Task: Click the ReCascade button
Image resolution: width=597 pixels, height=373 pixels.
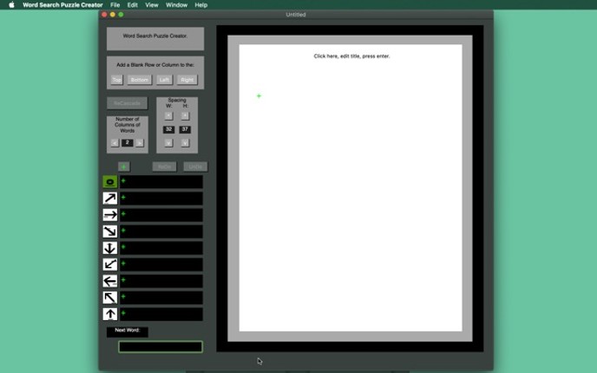Action: pos(128,103)
